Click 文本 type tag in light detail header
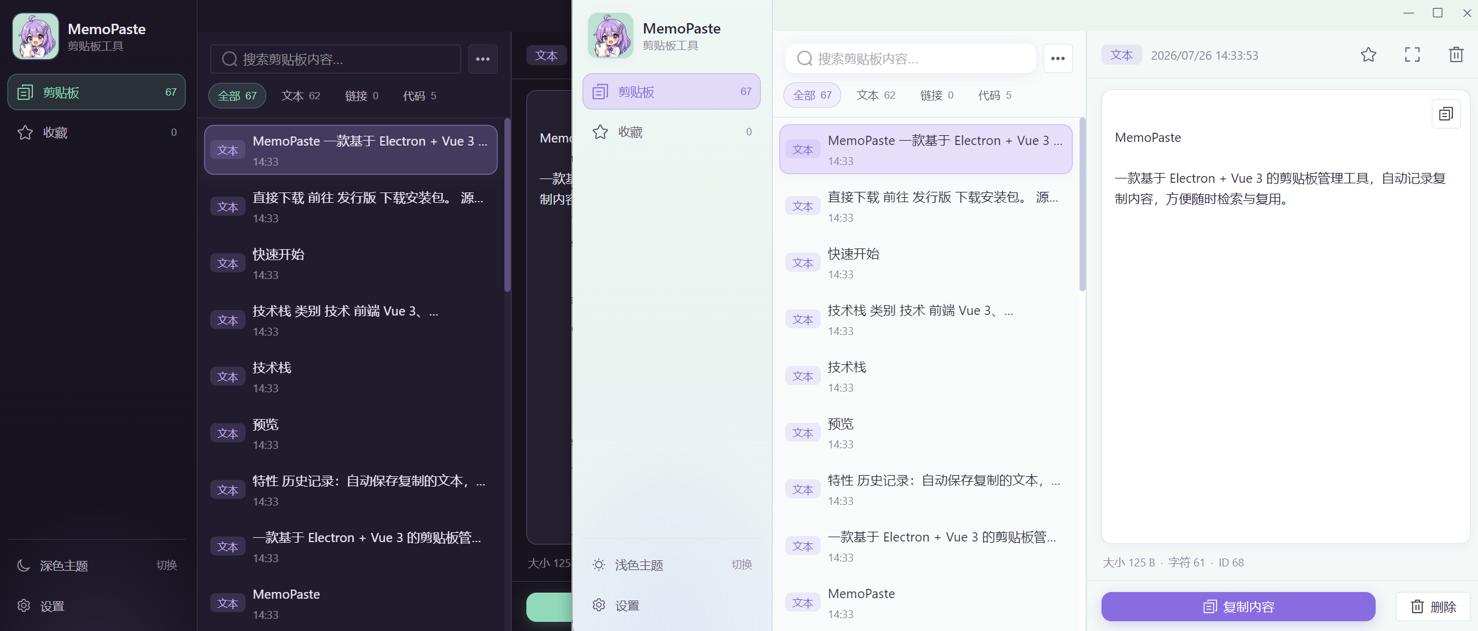The height and width of the screenshot is (631, 1478). [1122, 55]
